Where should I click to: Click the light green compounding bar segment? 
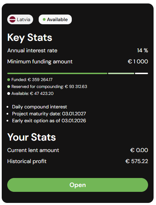pos(121,73)
